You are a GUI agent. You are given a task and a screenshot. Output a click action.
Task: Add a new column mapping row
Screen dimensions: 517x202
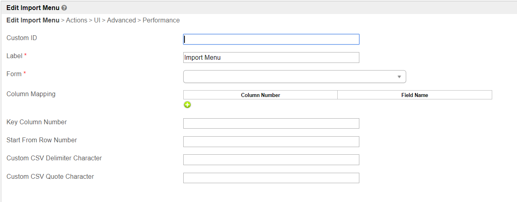click(x=187, y=105)
